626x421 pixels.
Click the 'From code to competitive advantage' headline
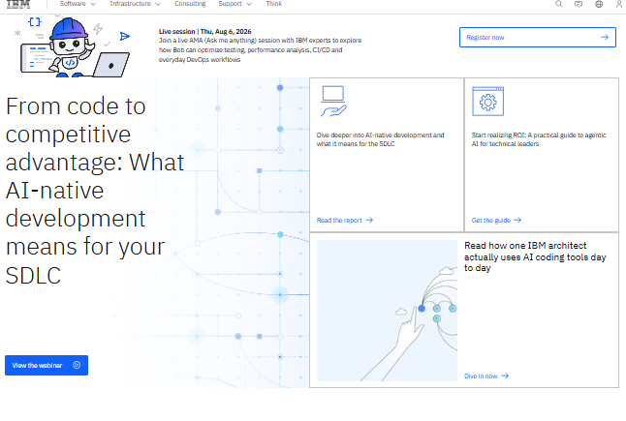pyautogui.click(x=95, y=191)
